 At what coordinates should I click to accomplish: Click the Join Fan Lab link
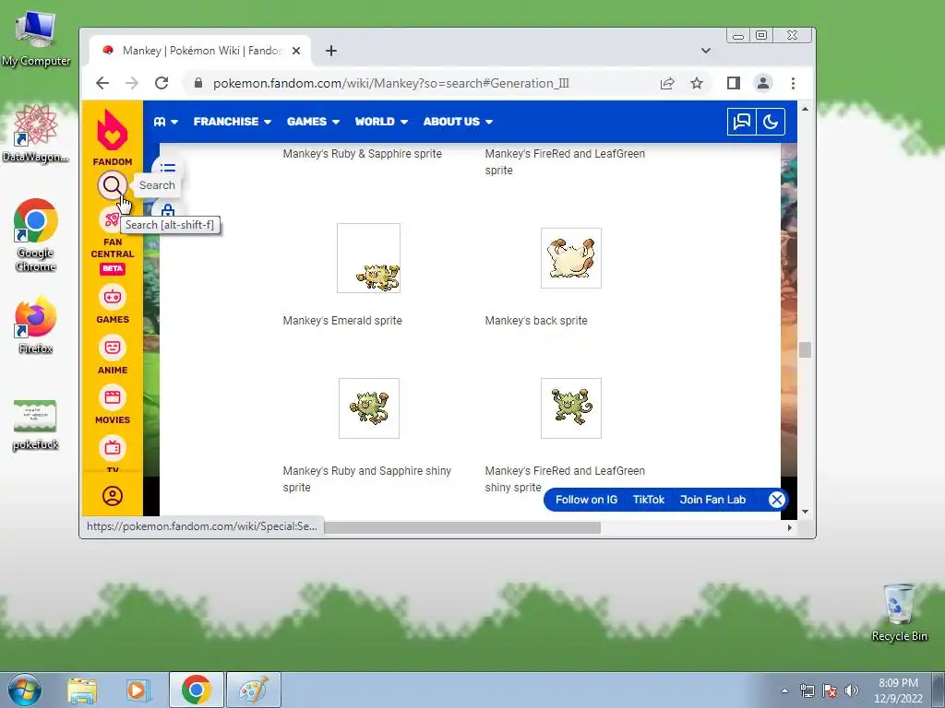(712, 500)
